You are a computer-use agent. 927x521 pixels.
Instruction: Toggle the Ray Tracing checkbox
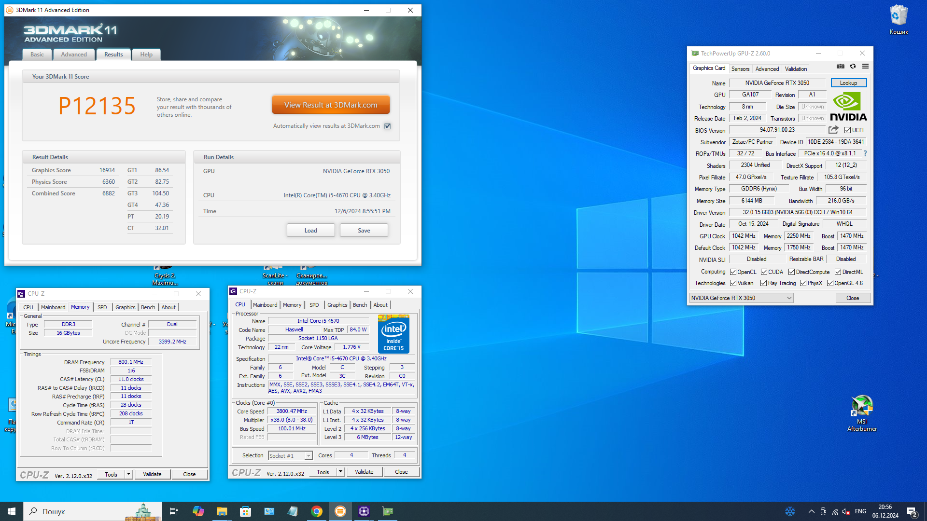763,283
